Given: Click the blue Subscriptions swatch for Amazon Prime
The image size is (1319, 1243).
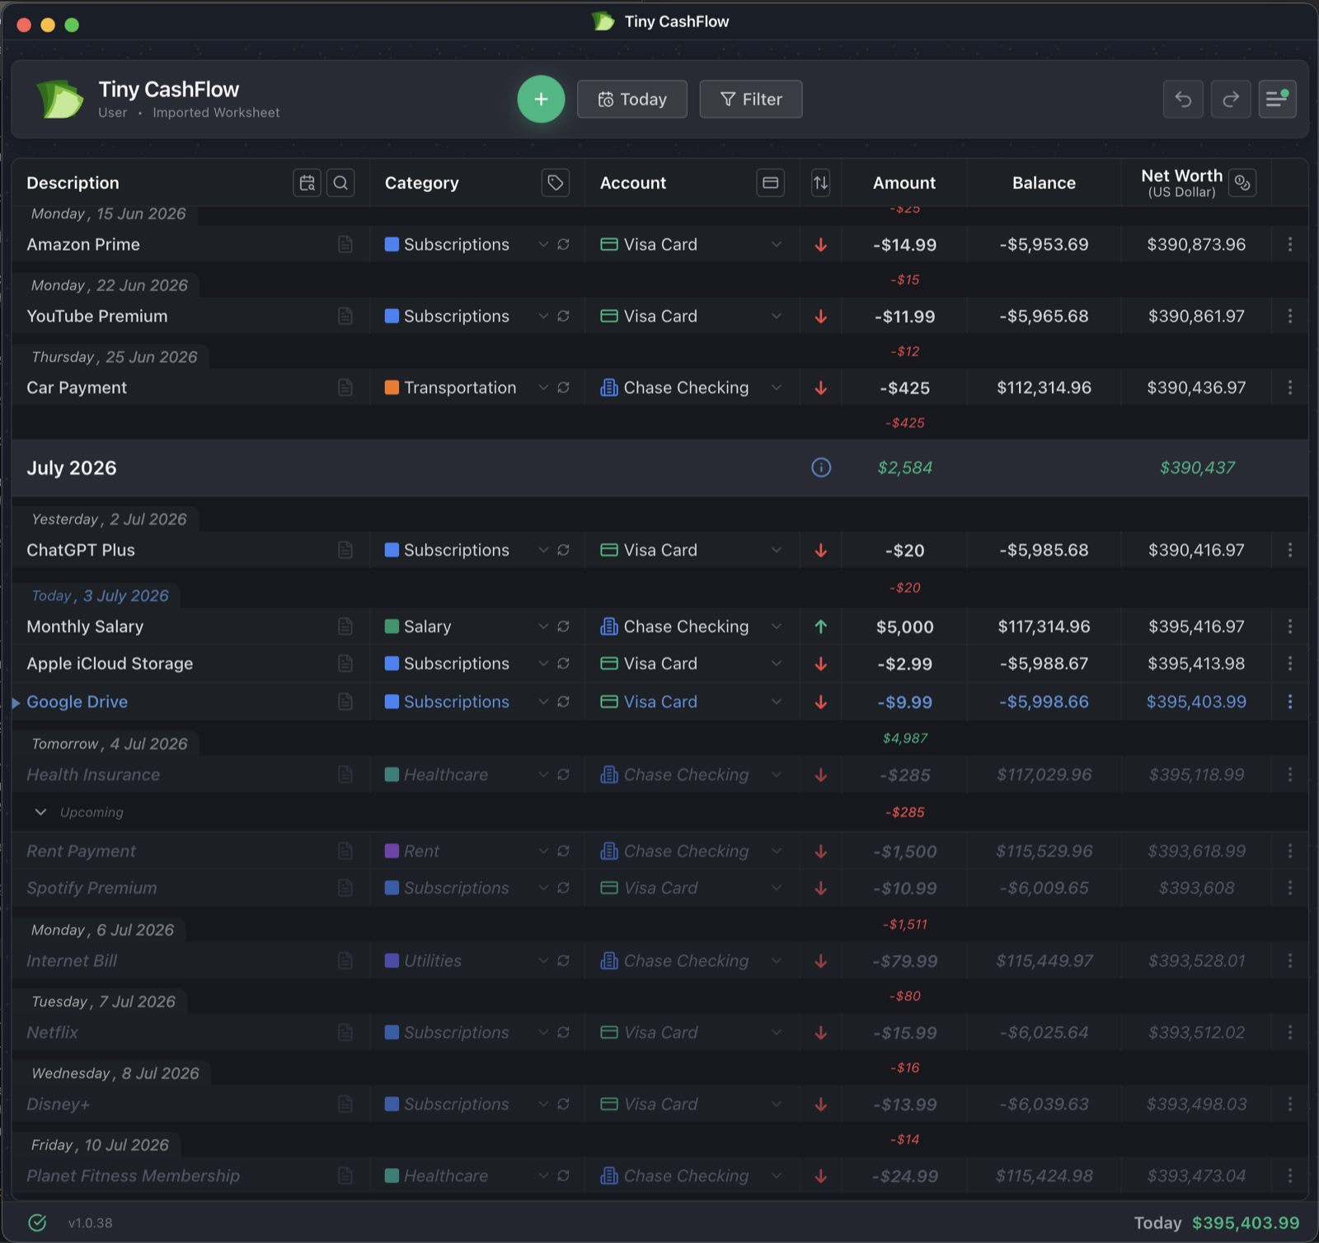Looking at the screenshot, I should 392,245.
